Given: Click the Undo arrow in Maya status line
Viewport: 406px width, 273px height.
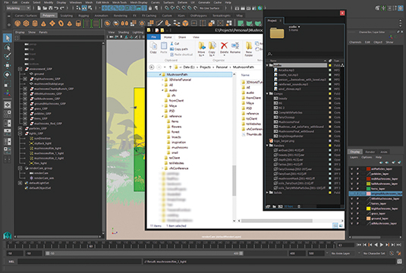Looking at the screenshot, I should coord(56,8).
